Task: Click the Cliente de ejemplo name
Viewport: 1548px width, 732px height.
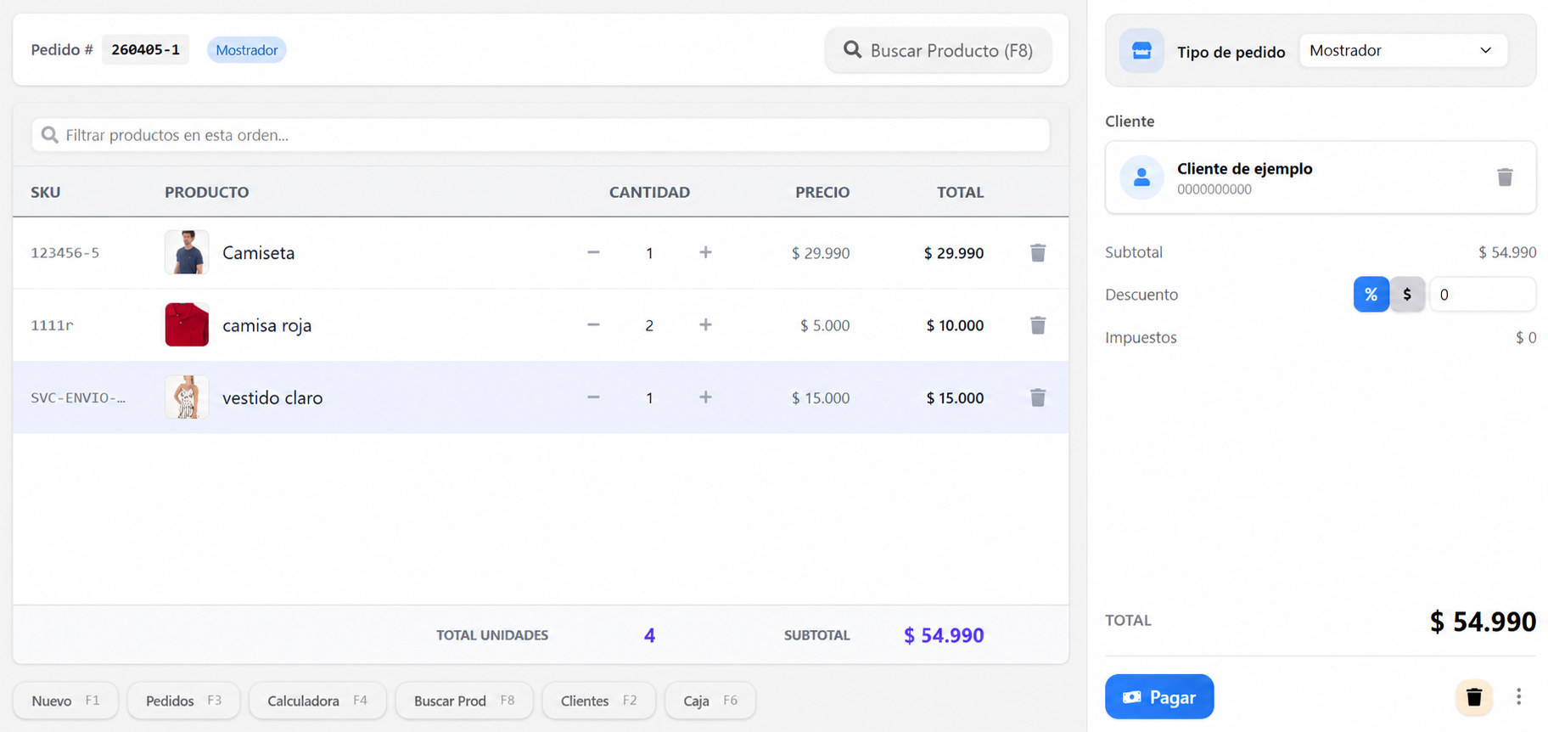Action: point(1244,168)
